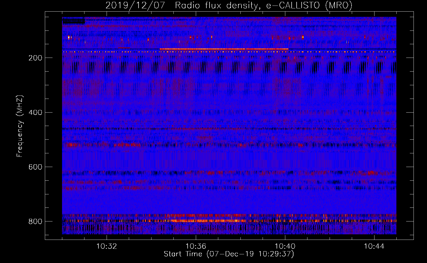The image size is (427, 263).
Task: Click the '800' frequency tick label
Action: click(35, 221)
